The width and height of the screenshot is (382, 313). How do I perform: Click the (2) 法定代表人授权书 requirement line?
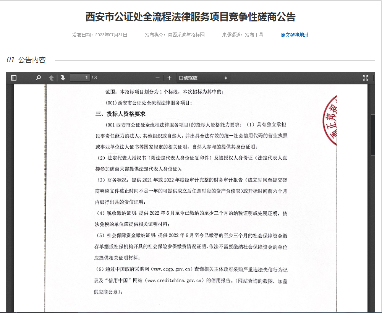pyautogui.click(x=191, y=158)
